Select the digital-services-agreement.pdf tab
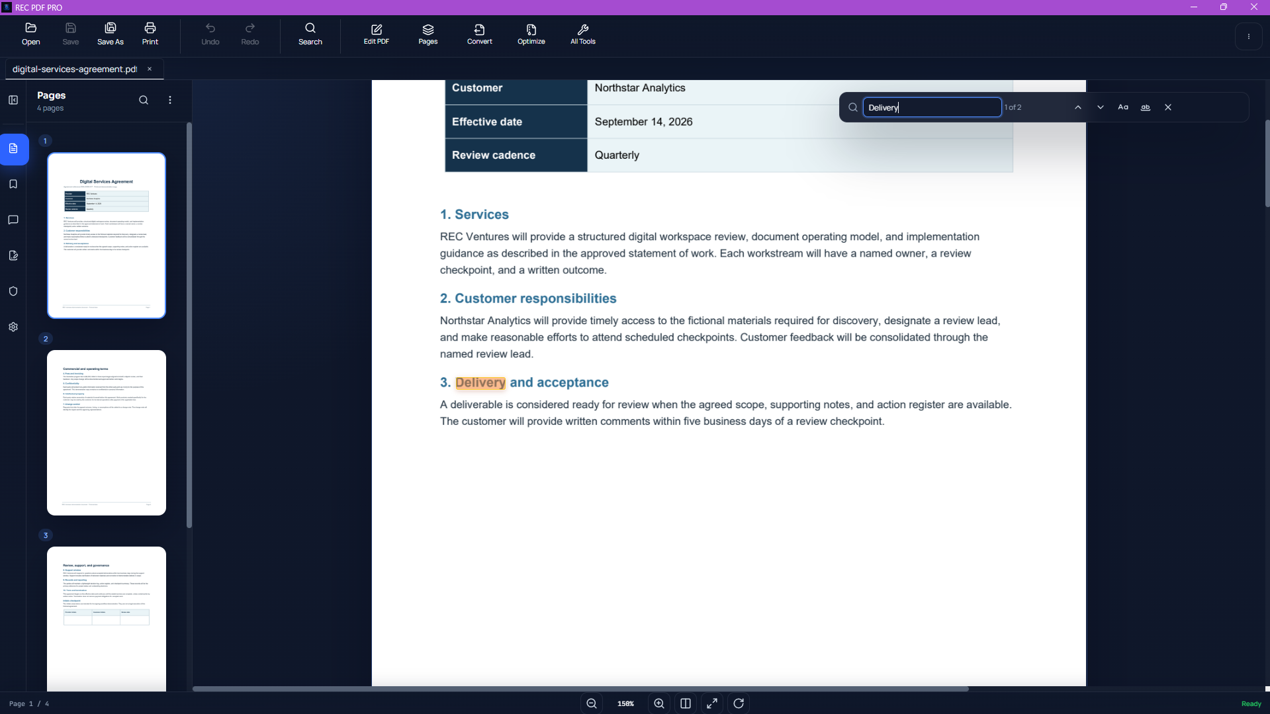Image resolution: width=1270 pixels, height=714 pixels. pyautogui.click(x=75, y=69)
